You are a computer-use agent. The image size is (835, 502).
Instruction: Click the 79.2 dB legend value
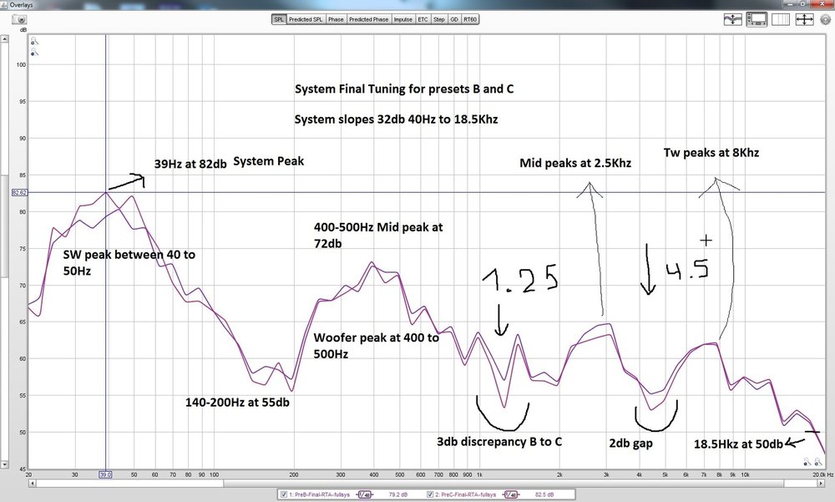coord(398,494)
